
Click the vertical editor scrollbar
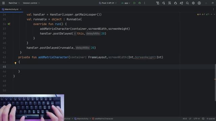tap(215, 83)
